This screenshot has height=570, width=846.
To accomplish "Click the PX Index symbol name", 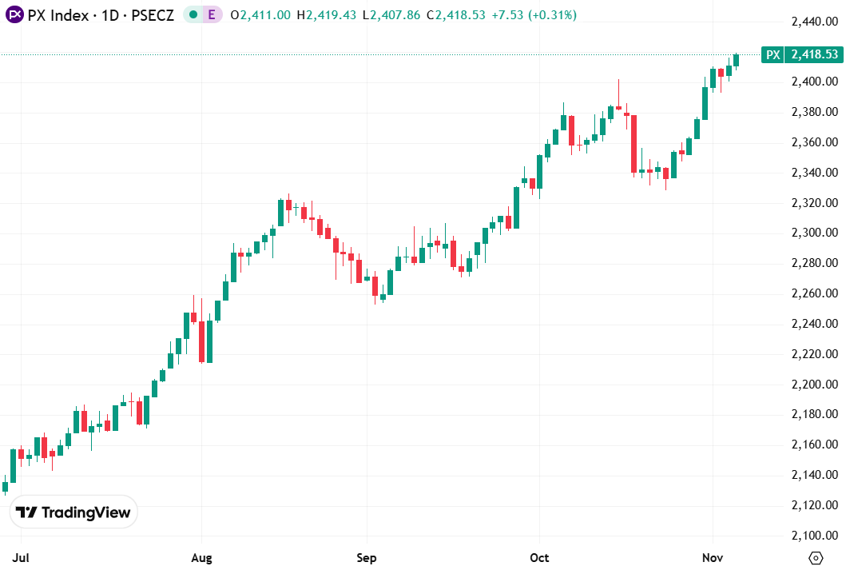I will point(57,15).
